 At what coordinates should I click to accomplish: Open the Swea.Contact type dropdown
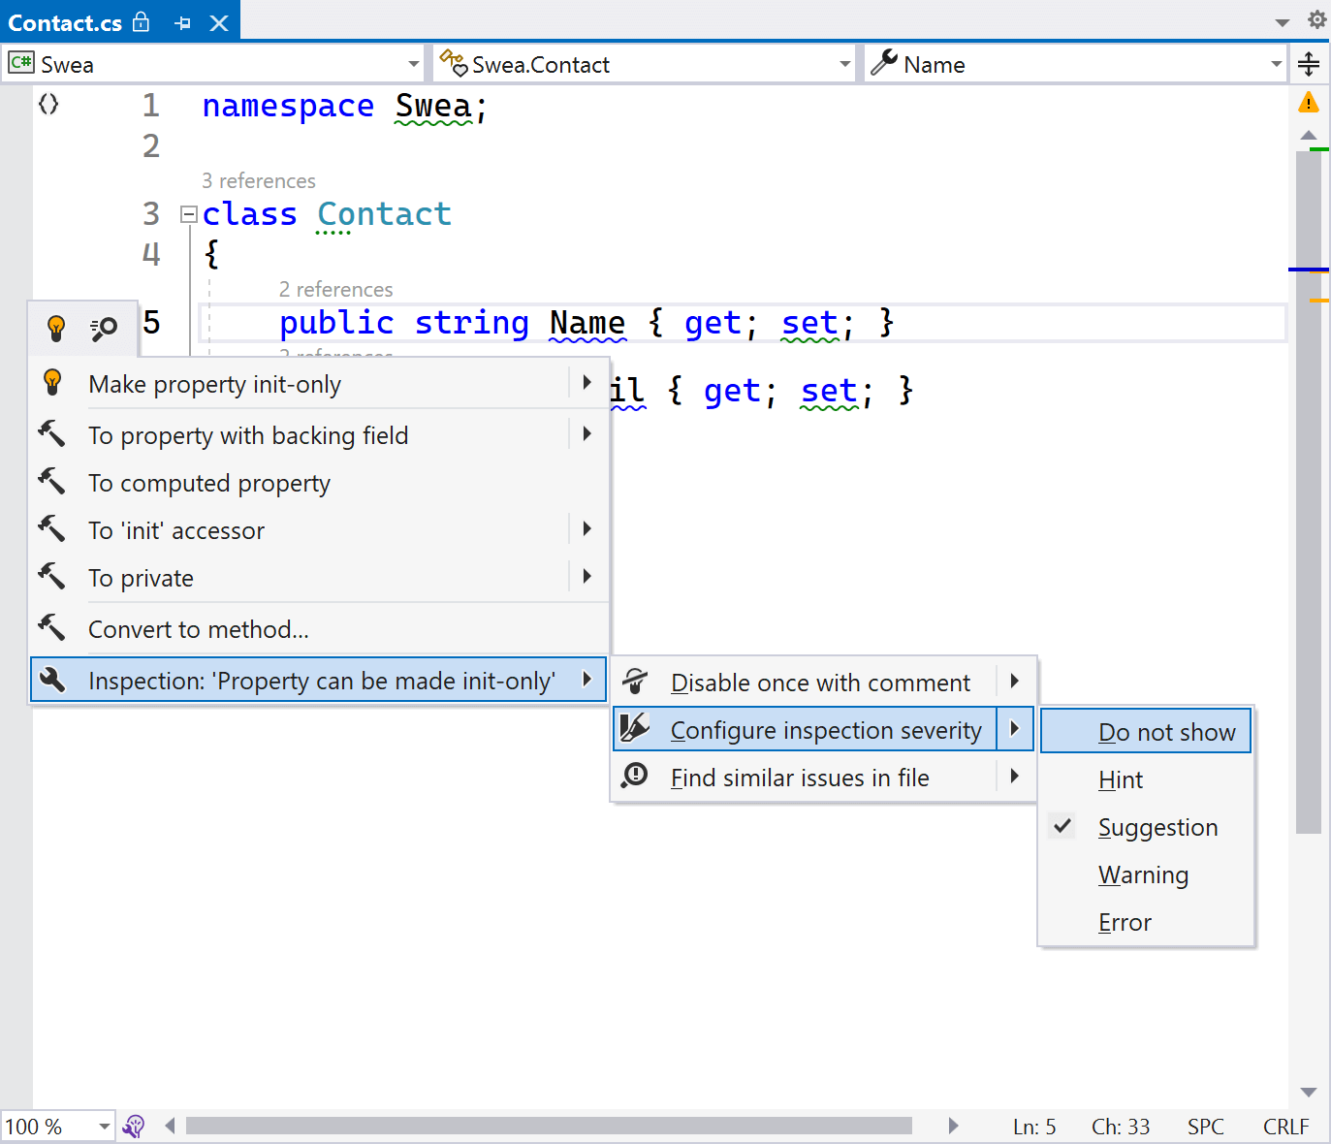coord(842,63)
